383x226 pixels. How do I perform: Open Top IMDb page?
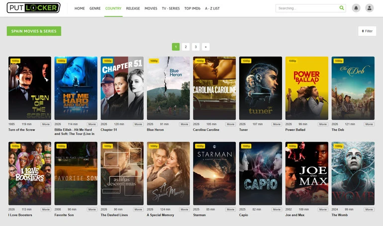point(192,8)
